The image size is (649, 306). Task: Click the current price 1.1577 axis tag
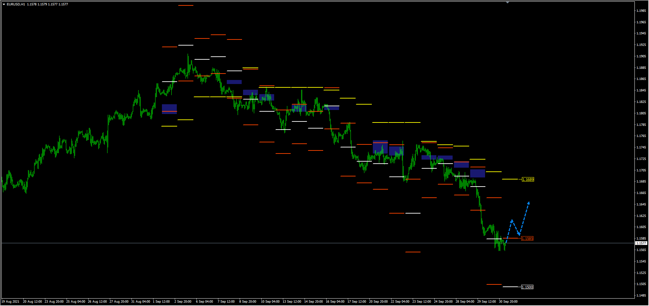[x=641, y=243]
